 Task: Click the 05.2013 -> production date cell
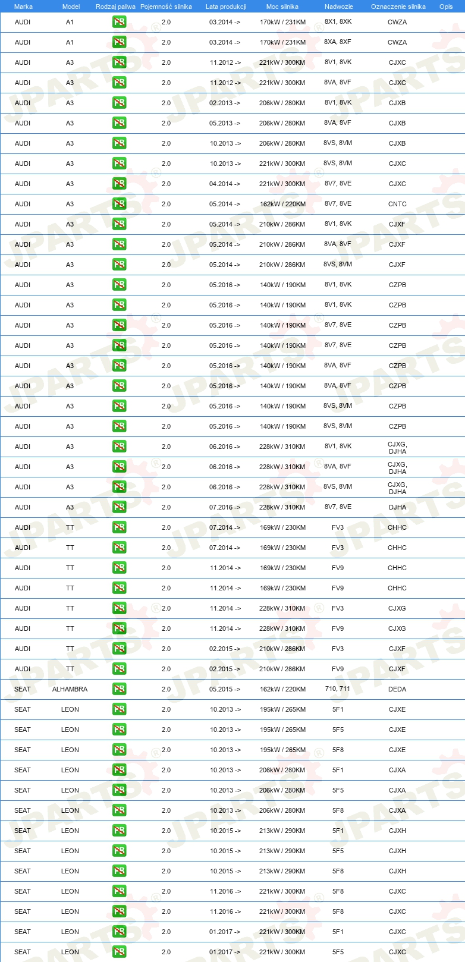coord(225,123)
